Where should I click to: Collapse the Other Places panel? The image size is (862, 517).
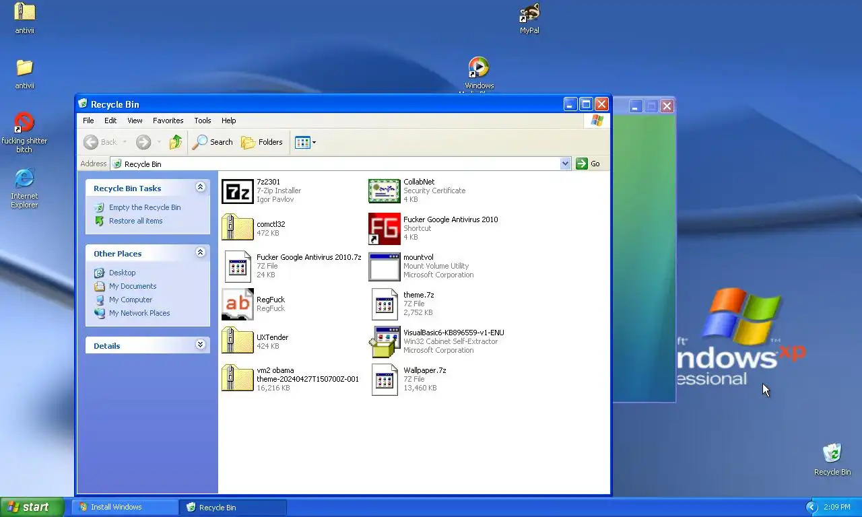point(200,252)
